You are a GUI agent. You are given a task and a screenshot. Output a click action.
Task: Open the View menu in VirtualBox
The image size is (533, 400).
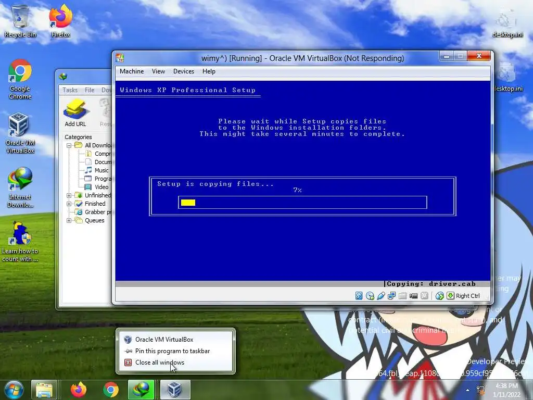(158, 71)
